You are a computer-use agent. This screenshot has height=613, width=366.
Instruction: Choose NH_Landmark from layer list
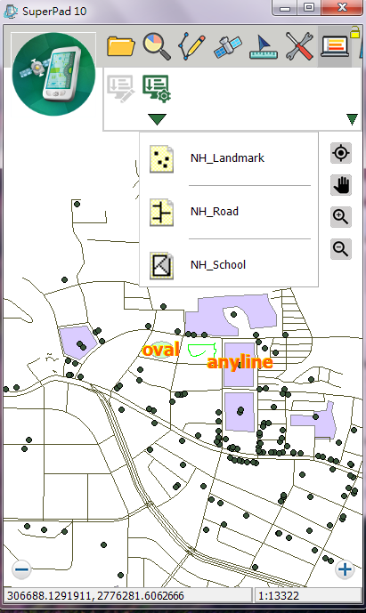click(x=229, y=158)
